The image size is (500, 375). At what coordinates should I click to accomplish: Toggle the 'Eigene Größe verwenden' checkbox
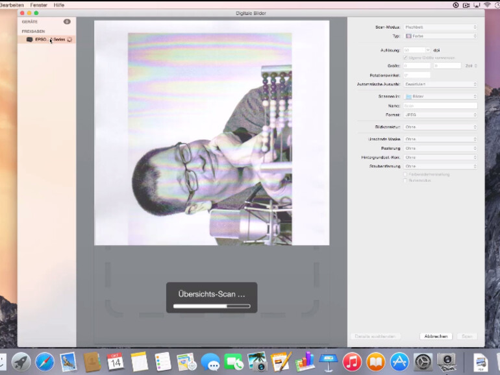tap(406, 58)
